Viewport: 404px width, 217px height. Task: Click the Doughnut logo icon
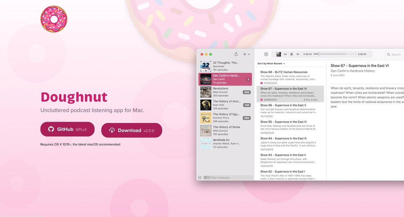point(54,19)
